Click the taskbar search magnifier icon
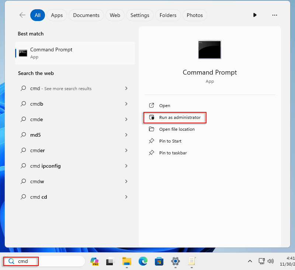Viewport: 295px width, 270px height. (11, 262)
